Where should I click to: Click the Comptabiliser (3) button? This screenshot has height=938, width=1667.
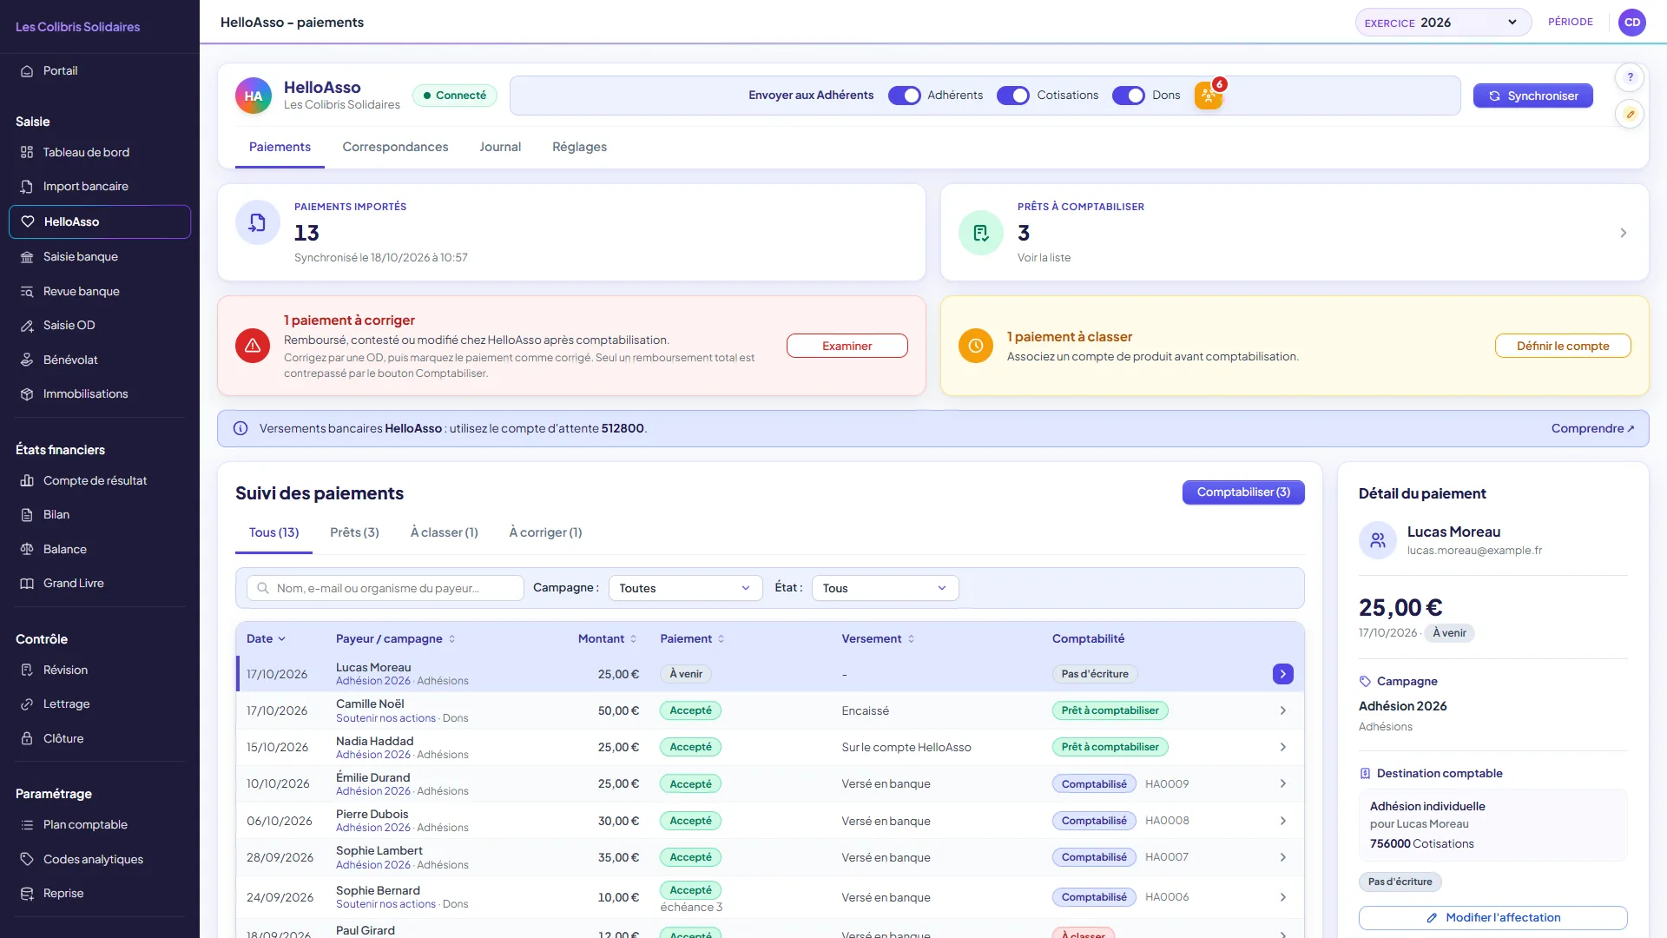[x=1243, y=492]
